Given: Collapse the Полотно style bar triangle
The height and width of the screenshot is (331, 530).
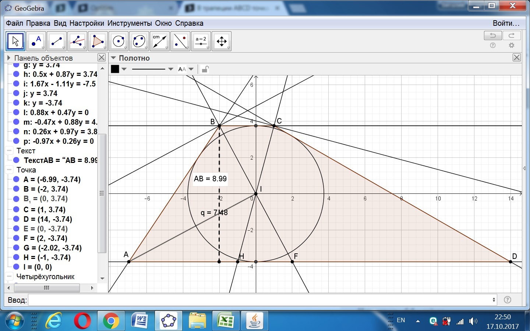Looking at the screenshot, I should point(113,58).
